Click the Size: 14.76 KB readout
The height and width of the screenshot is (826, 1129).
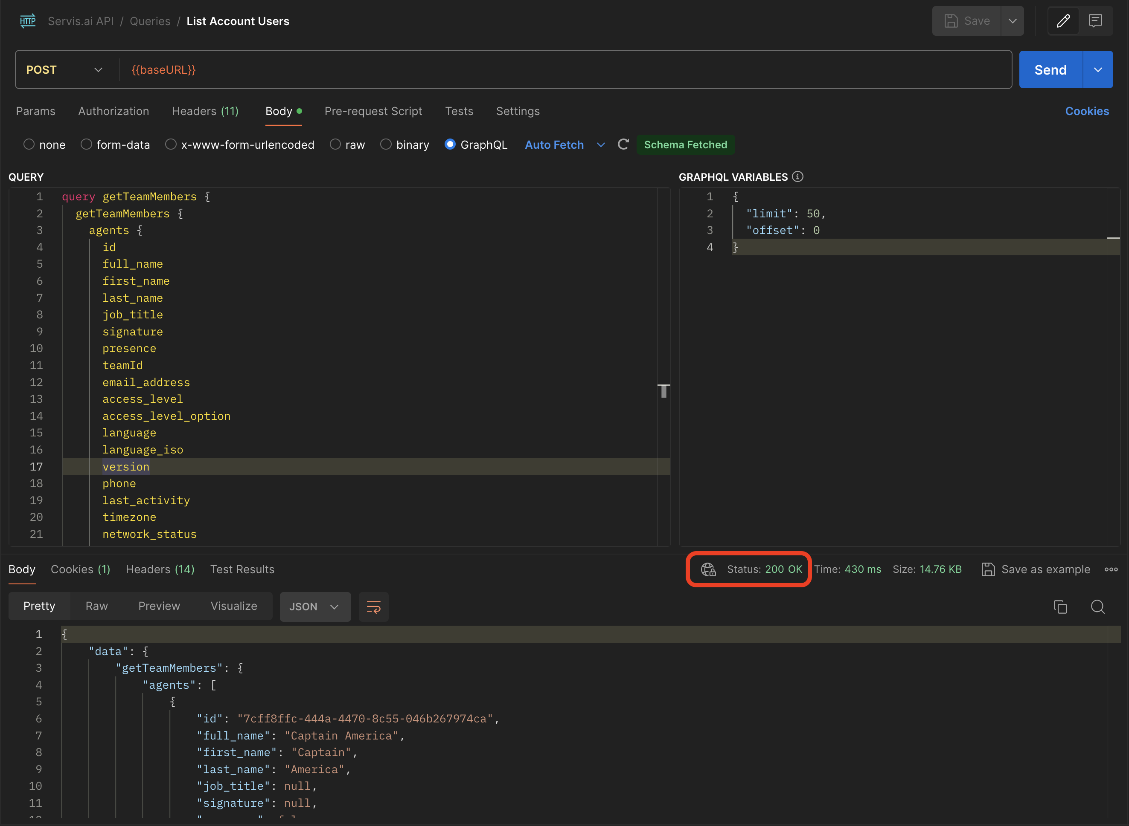pos(927,569)
